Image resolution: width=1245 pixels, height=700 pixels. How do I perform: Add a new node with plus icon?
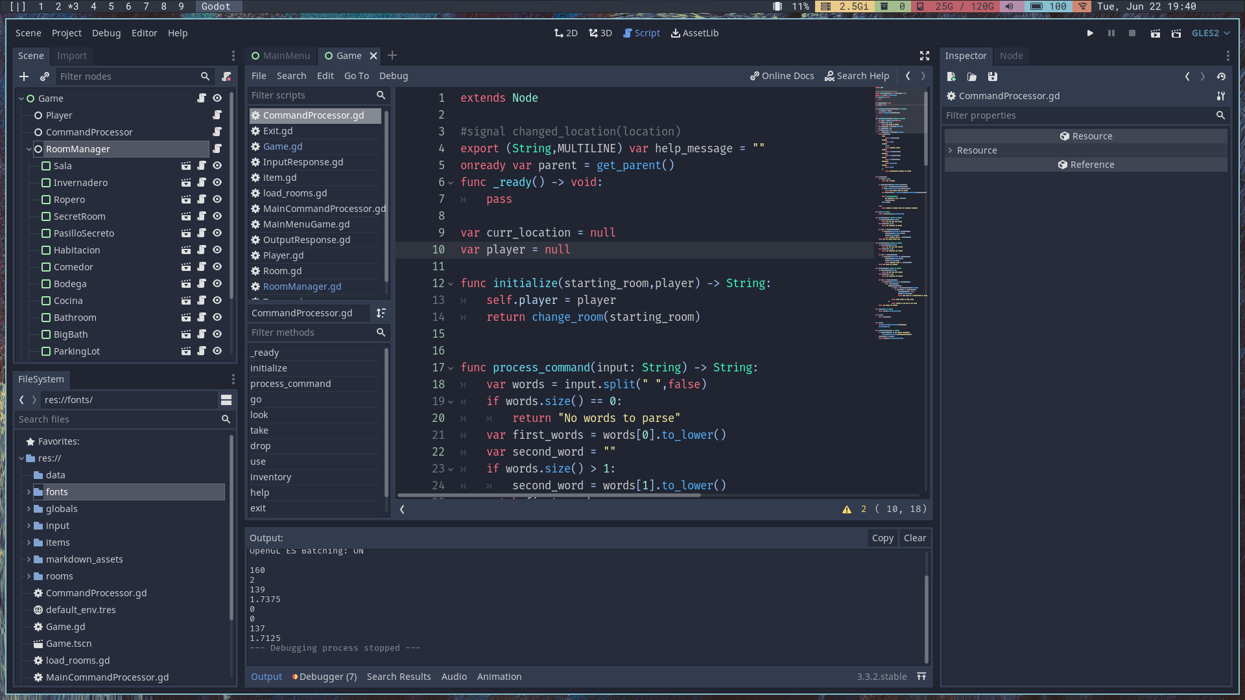click(x=24, y=76)
